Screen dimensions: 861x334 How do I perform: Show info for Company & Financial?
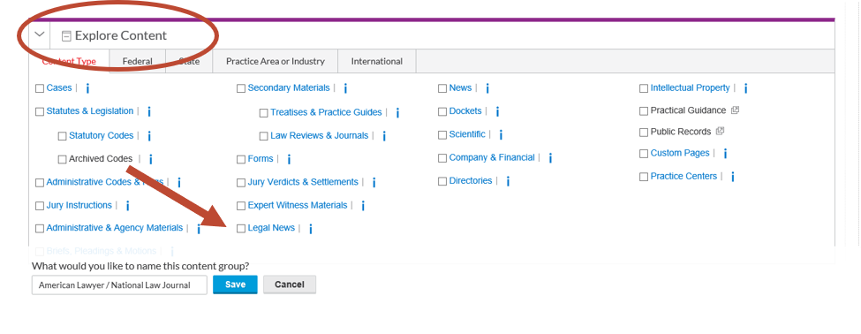(550, 158)
